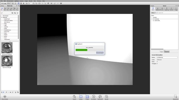The width and height of the screenshot is (179, 100).
Task: Open the Help menu
Action: tap(44, 1)
